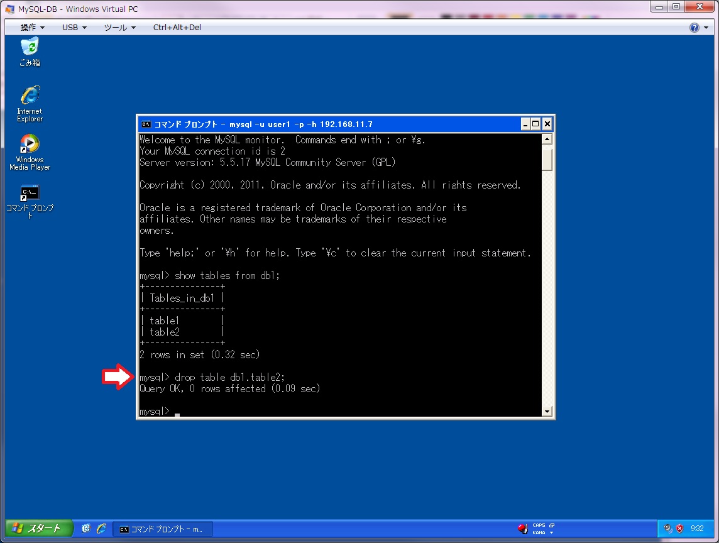
Task: Send Ctrl+Alt+Del to the virtual machine
Action: click(x=177, y=28)
